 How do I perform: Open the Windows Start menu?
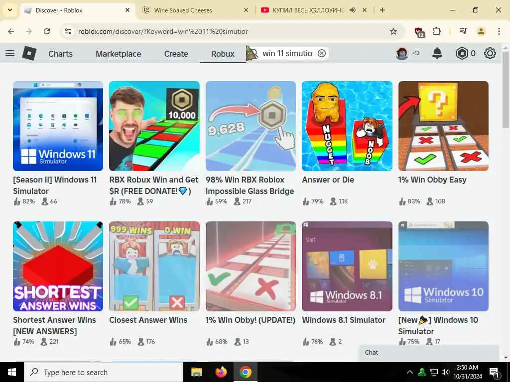pos(12,372)
